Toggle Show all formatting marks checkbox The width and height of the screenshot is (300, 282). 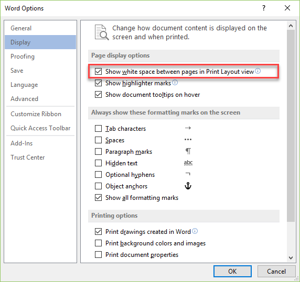coord(99,197)
